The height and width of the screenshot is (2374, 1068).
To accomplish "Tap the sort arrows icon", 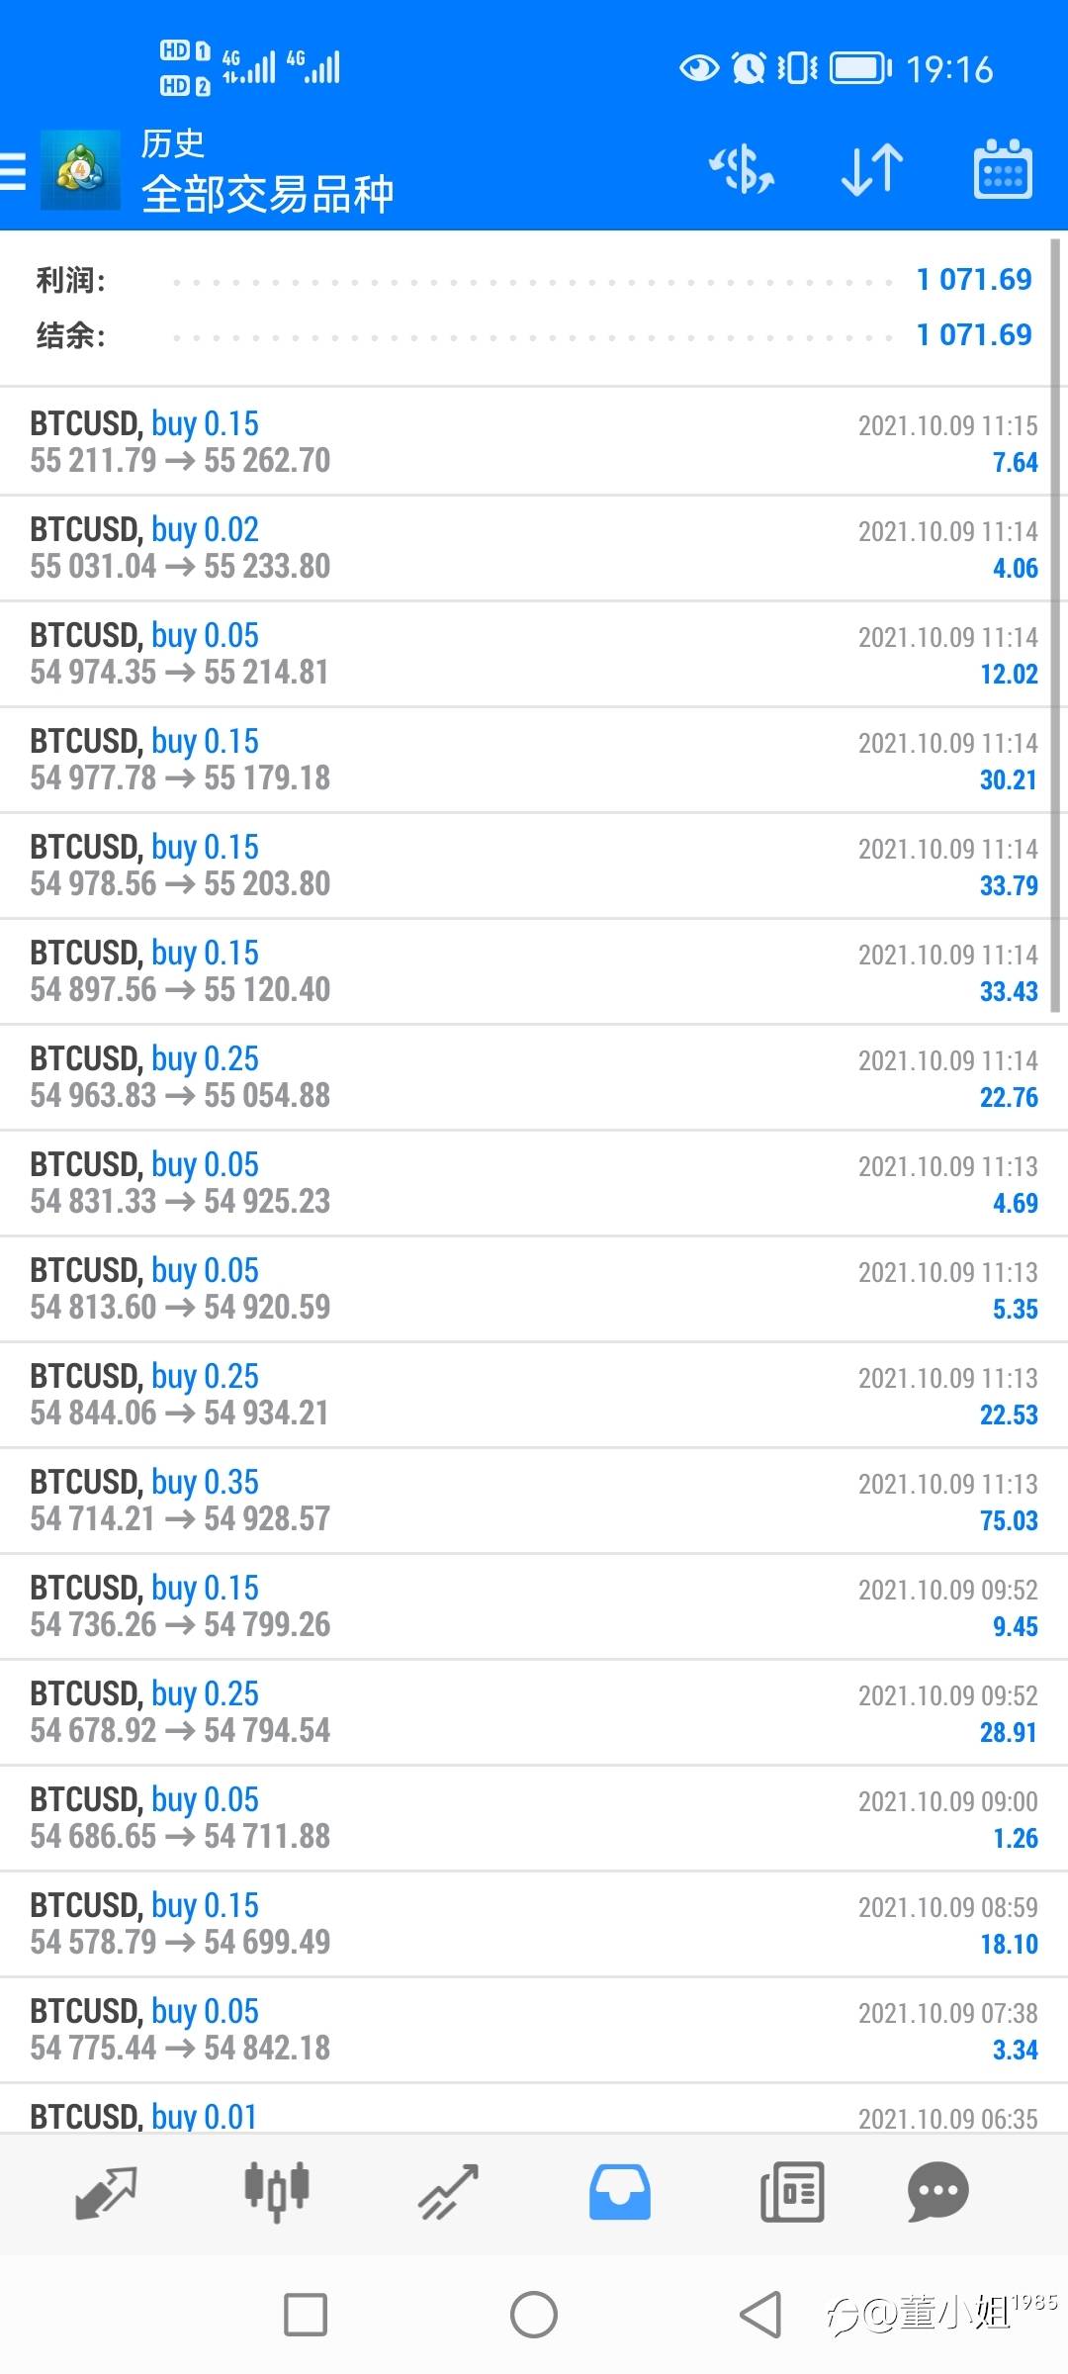I will (871, 170).
